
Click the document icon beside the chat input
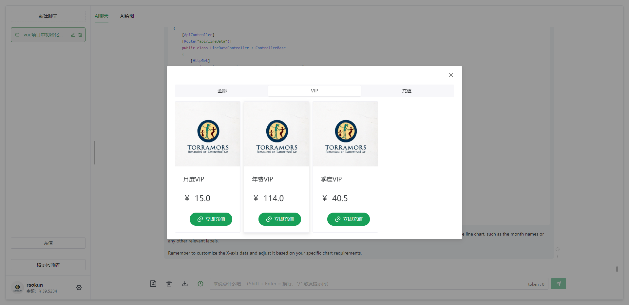click(x=153, y=284)
